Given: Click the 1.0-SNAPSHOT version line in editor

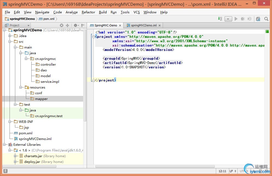Looking at the screenshot, I should pos(134,67).
